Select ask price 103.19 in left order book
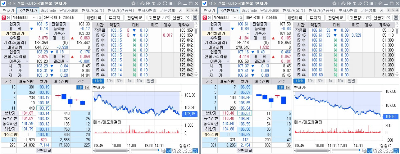 tap(43, 87)
